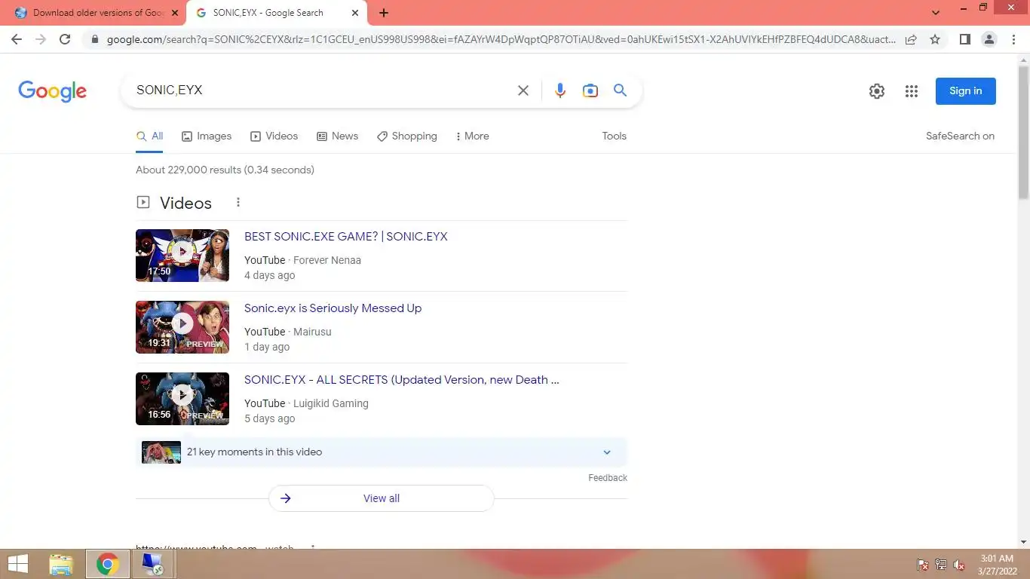Click the Luigikid Gaming channel name

[331, 403]
